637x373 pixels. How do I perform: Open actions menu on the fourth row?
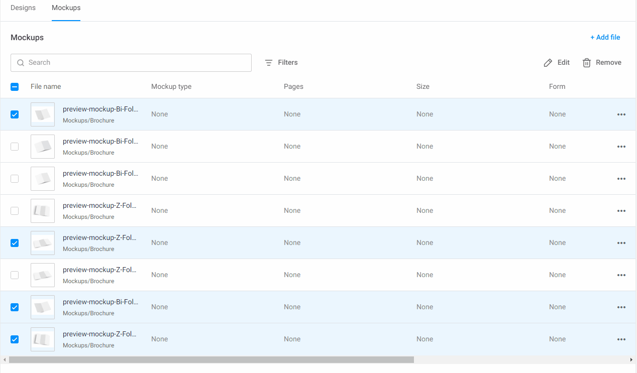click(x=621, y=210)
